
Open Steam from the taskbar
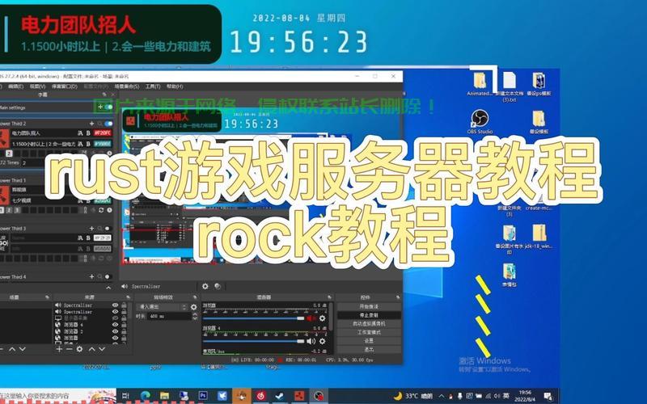[x=279, y=396]
